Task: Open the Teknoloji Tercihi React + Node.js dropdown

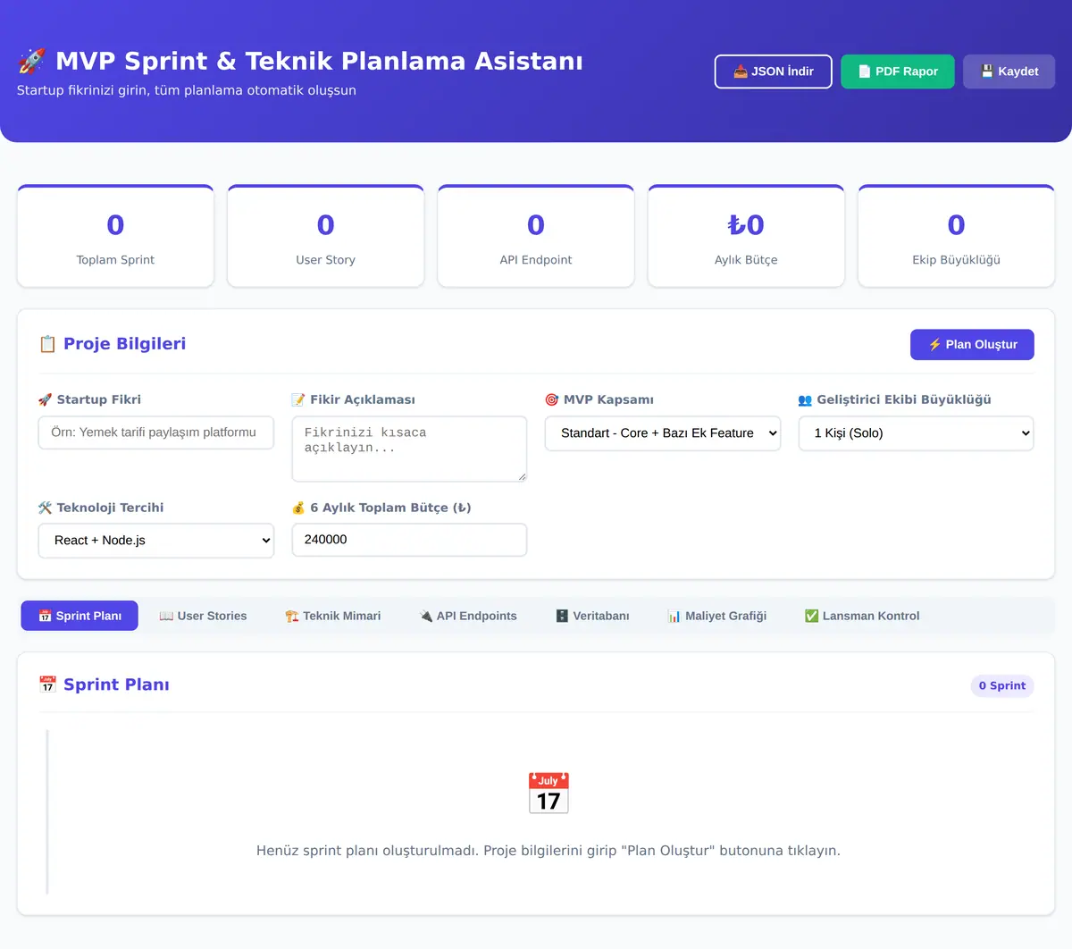Action: coord(156,541)
